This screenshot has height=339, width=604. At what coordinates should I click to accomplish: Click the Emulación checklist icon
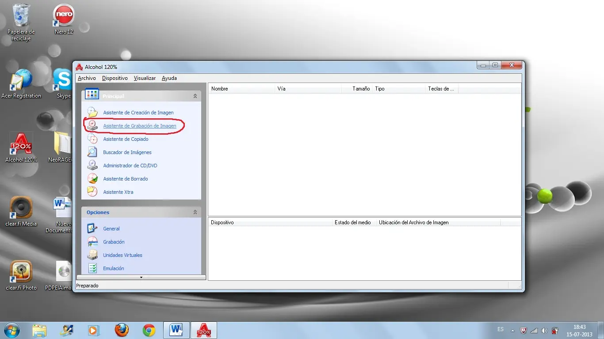pos(92,268)
